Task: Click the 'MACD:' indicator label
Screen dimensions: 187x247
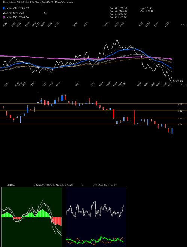Action: (11, 185)
